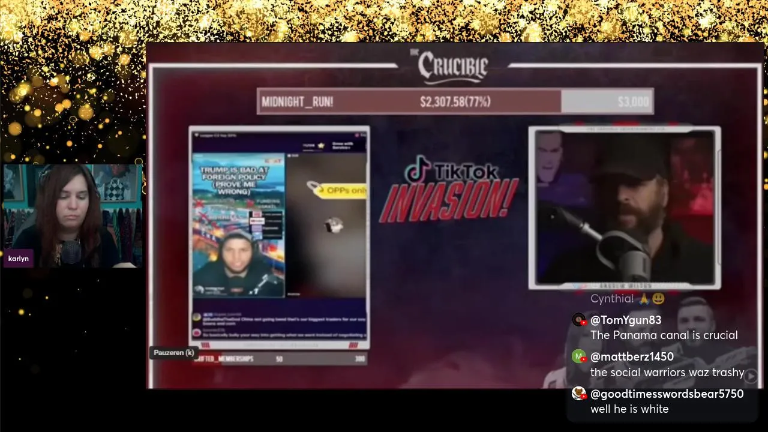Click the message 'the social warriors waz trashy'
This screenshot has width=768, height=432.
click(x=667, y=373)
